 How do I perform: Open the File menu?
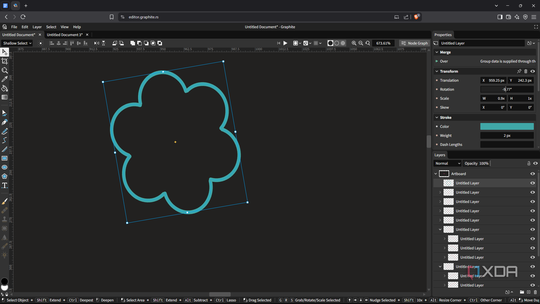click(14, 27)
